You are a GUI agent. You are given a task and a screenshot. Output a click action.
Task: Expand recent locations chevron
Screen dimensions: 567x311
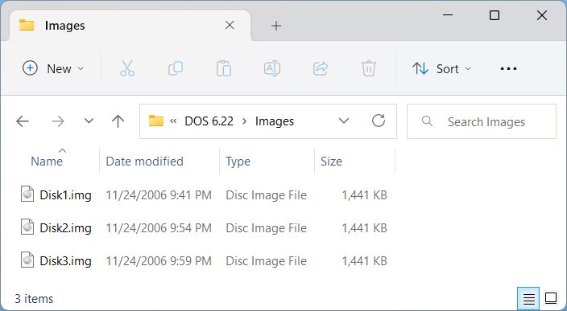[89, 121]
